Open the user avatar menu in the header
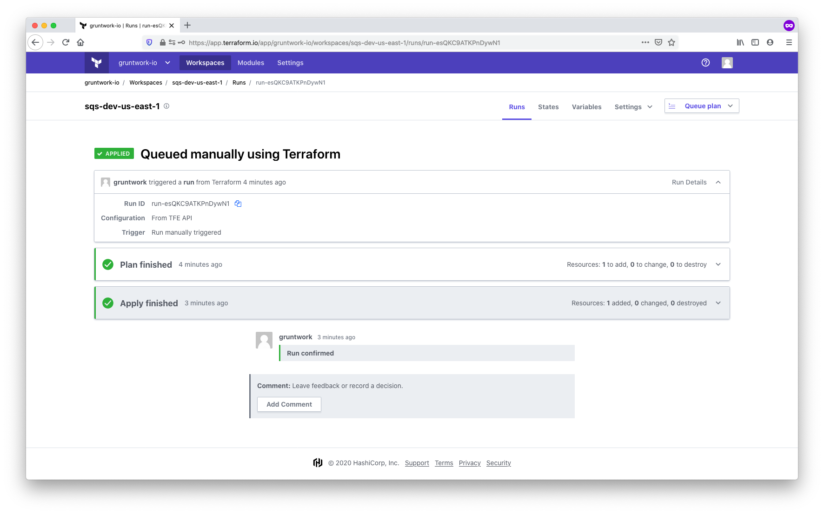The image size is (824, 514). (727, 63)
